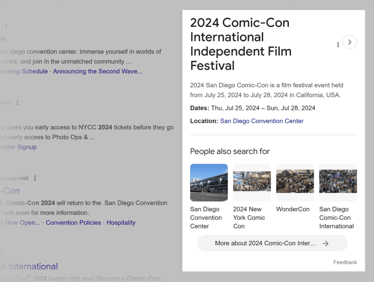Open the Convention Policies link
Viewport: 374px width, 282px height.
tap(73, 222)
